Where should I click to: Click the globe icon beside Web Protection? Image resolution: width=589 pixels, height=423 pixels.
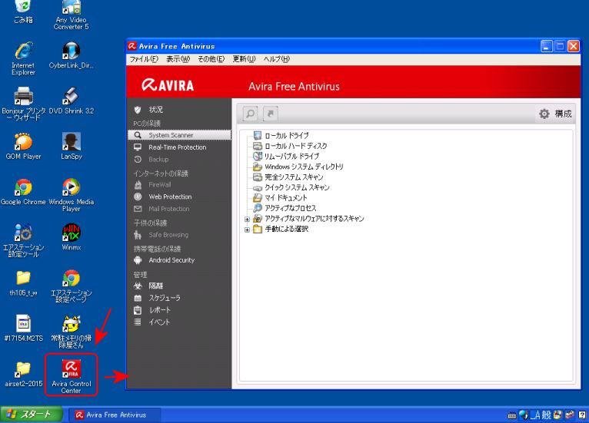(x=138, y=197)
